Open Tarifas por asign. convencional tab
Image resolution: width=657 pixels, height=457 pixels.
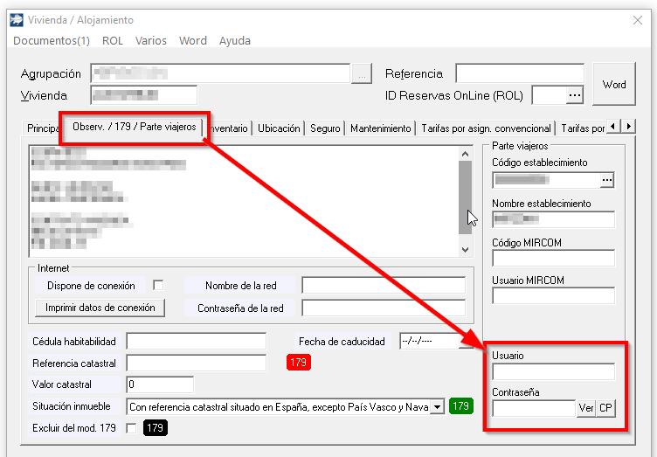pos(486,128)
